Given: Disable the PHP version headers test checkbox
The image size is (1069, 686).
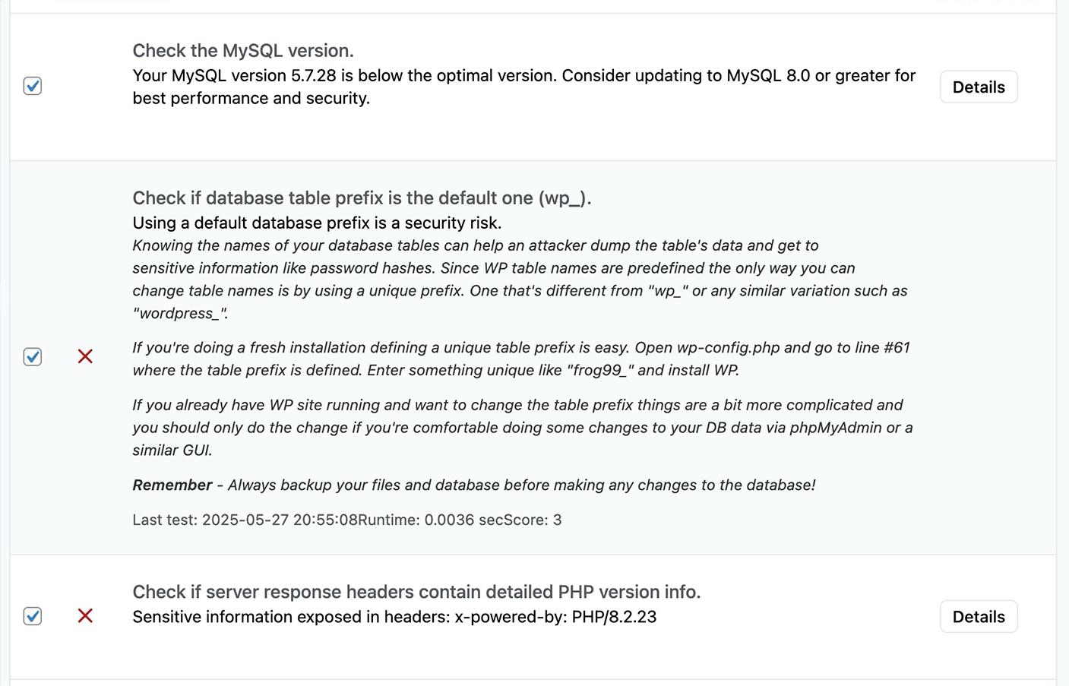Looking at the screenshot, I should [32, 616].
